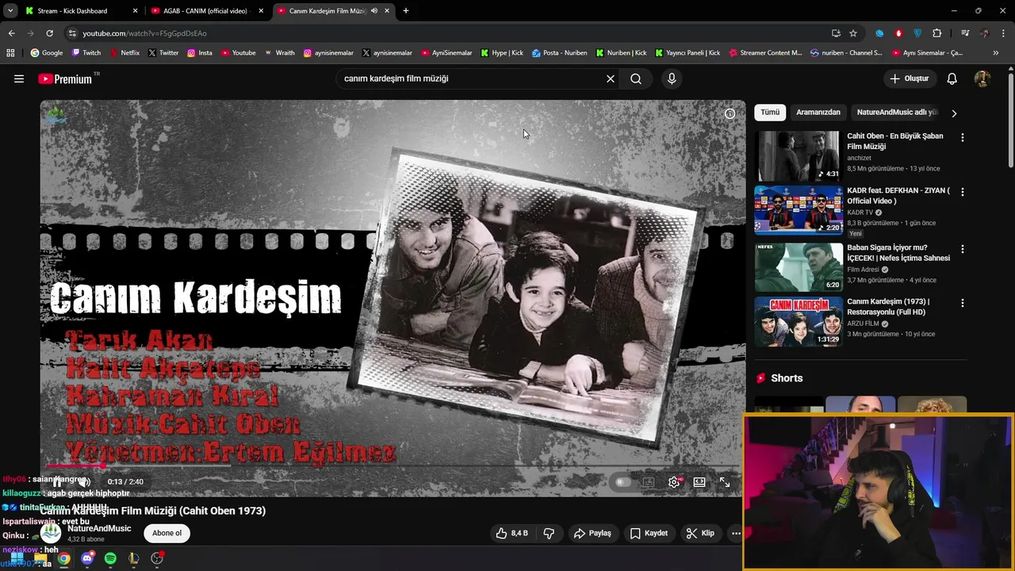Viewport: 1015px width, 571px height.
Task: Open YouTube notifications bell
Action: pyautogui.click(x=952, y=79)
